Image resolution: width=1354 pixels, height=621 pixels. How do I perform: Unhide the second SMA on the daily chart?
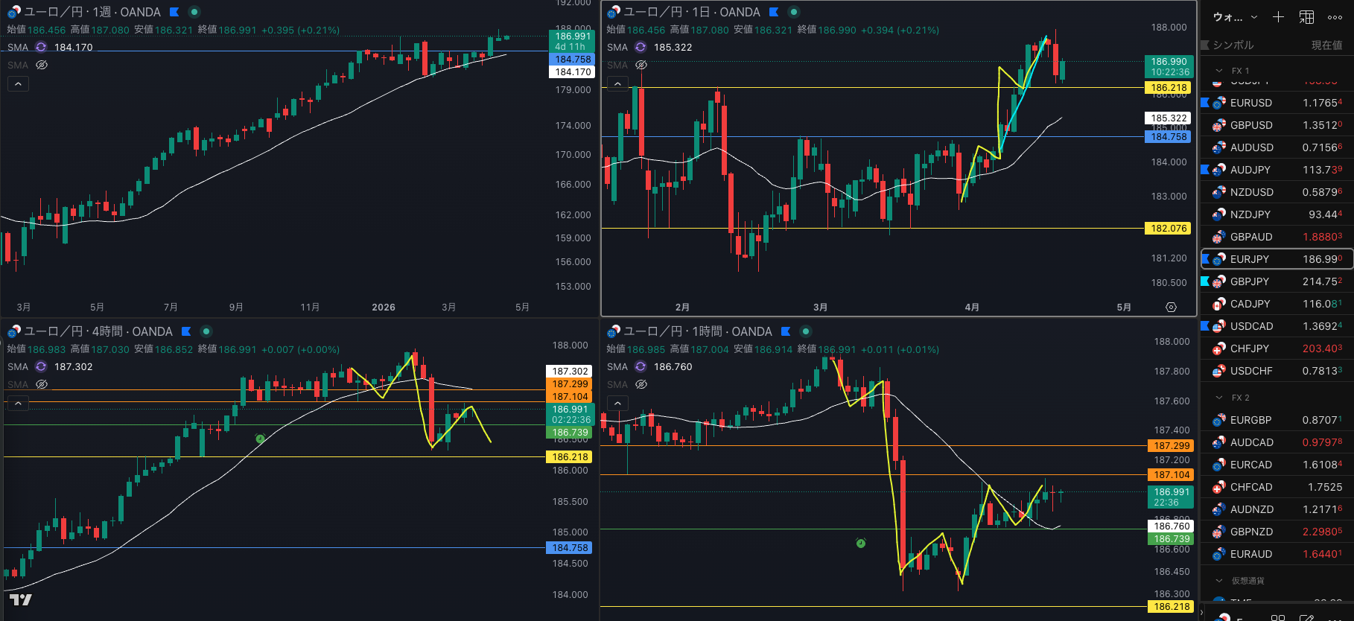click(x=641, y=65)
